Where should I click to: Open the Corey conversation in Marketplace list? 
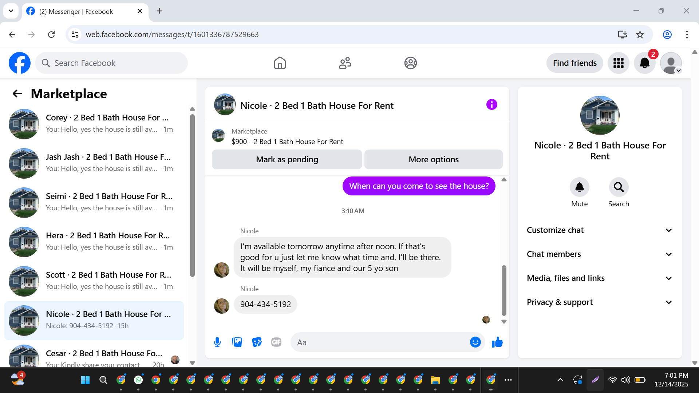pos(95,124)
